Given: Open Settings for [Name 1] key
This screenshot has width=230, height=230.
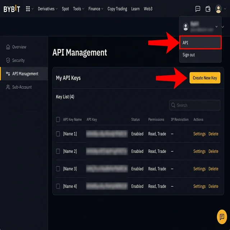Looking at the screenshot, I should click(x=199, y=134).
